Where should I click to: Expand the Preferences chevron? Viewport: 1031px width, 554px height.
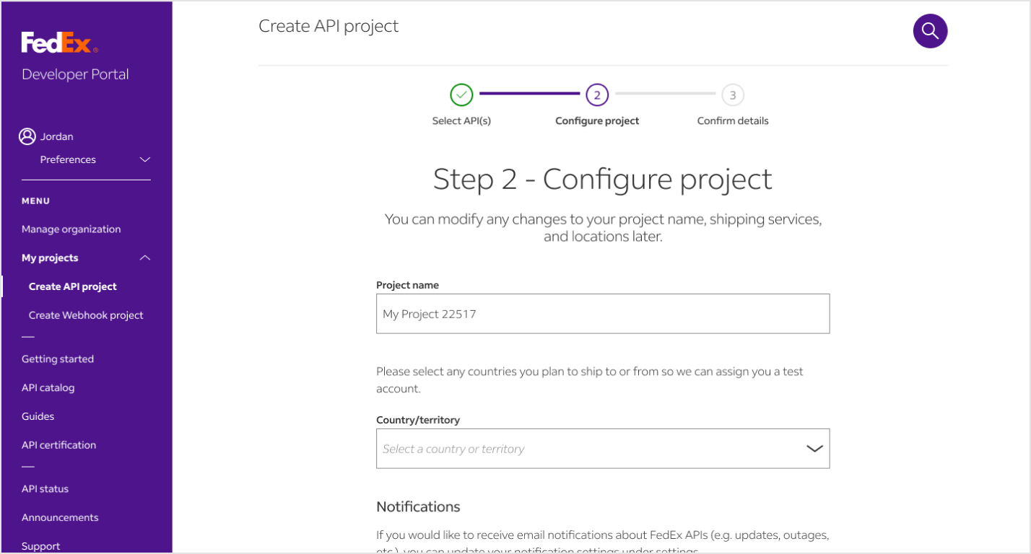click(145, 159)
